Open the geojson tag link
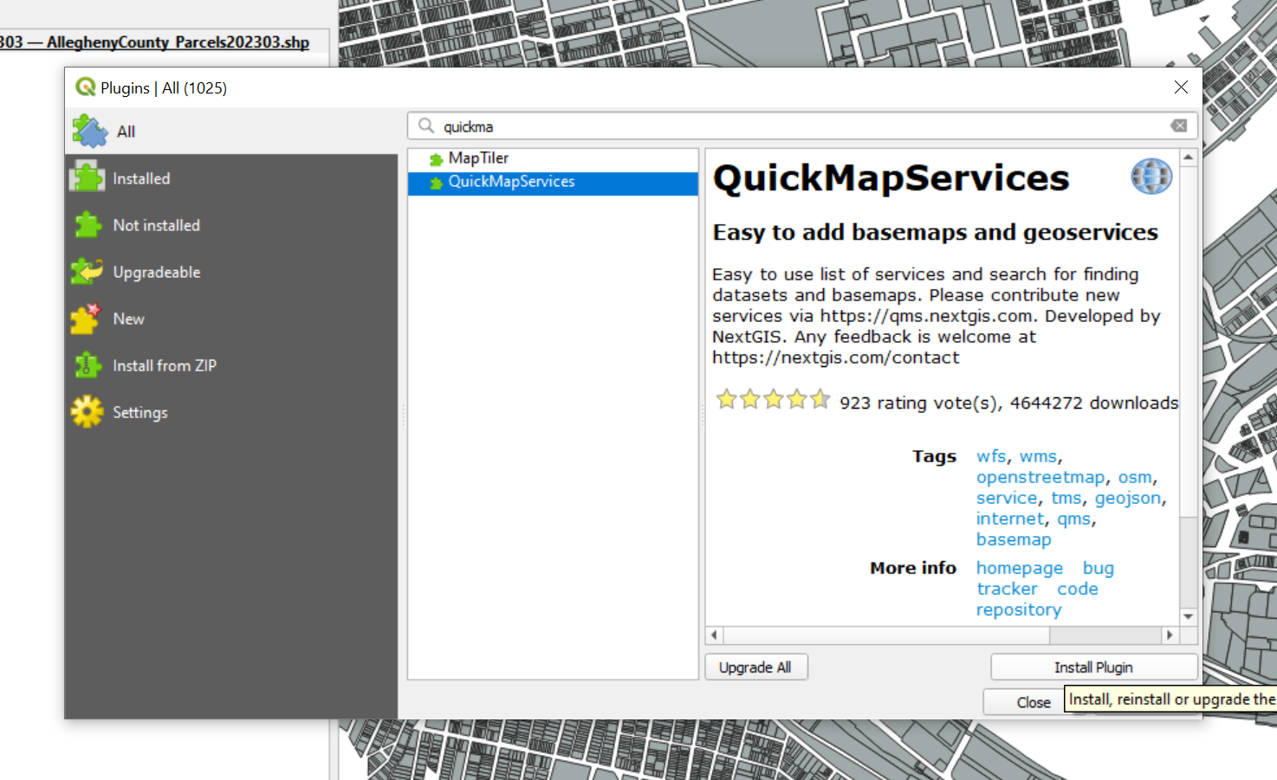Viewport: 1277px width, 780px height. pos(1127,498)
